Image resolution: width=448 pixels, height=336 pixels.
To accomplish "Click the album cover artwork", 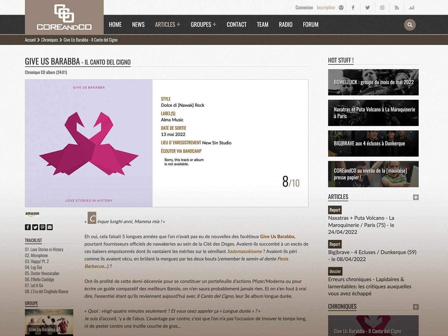I will pos(89,143).
